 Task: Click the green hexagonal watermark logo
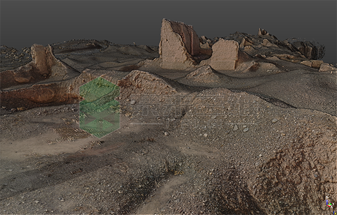click(99, 107)
